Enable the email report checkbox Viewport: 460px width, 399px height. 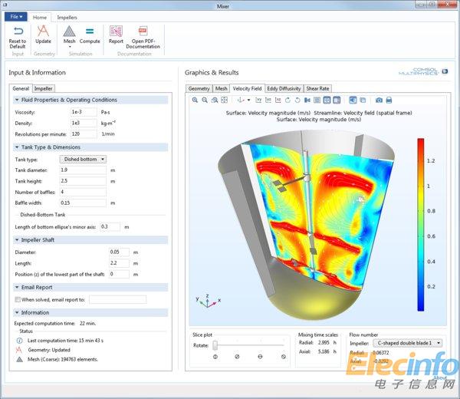[17, 299]
